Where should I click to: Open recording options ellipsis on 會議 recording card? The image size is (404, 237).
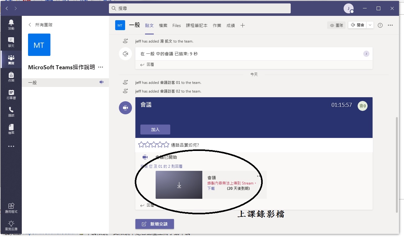tap(260, 176)
